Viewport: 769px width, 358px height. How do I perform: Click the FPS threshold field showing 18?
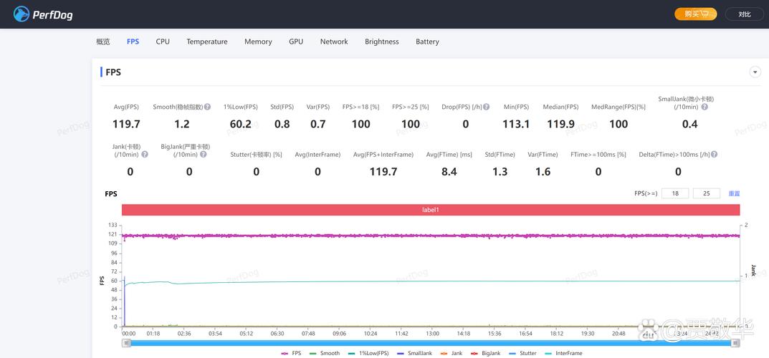tap(675, 193)
